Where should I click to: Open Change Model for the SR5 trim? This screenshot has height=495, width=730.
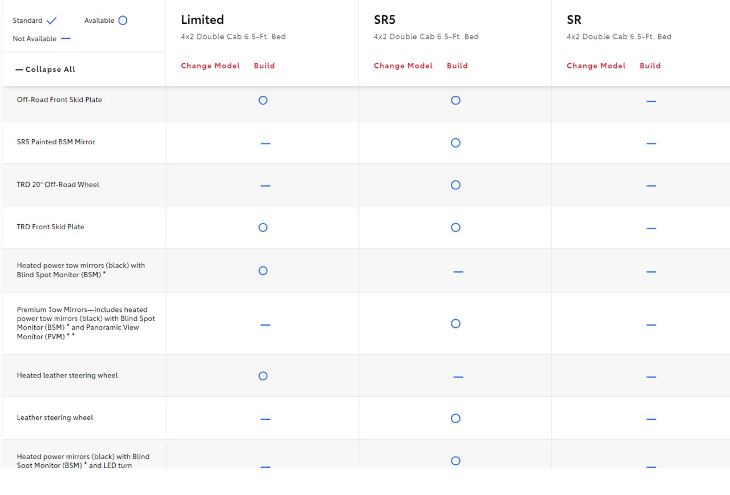404,66
